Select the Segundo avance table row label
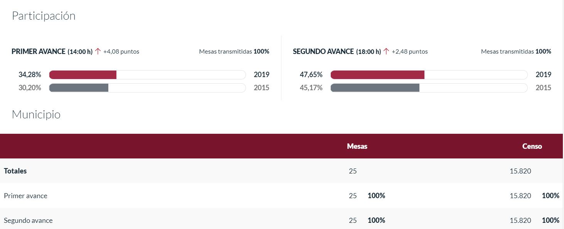Viewport: 564px width, 229px height. click(x=28, y=221)
